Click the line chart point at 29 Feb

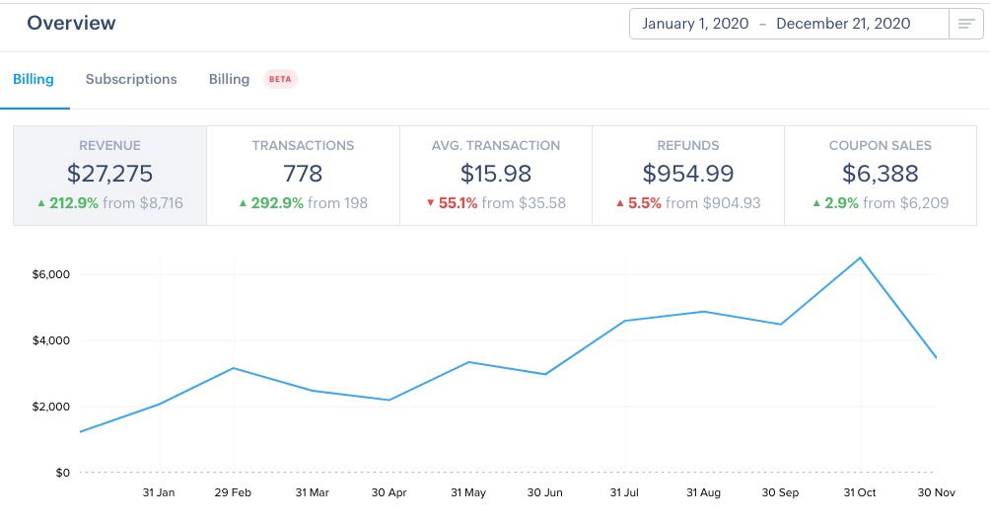coord(234,368)
